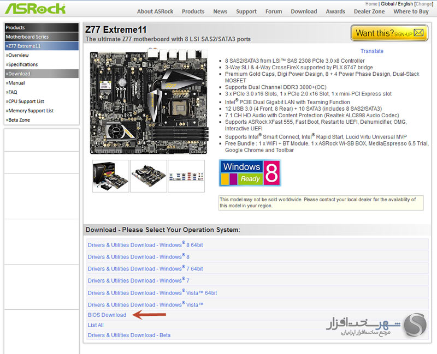Click the Global / English region text
Image resolution: width=437 pixels, height=354 pixels.
coord(397,4)
